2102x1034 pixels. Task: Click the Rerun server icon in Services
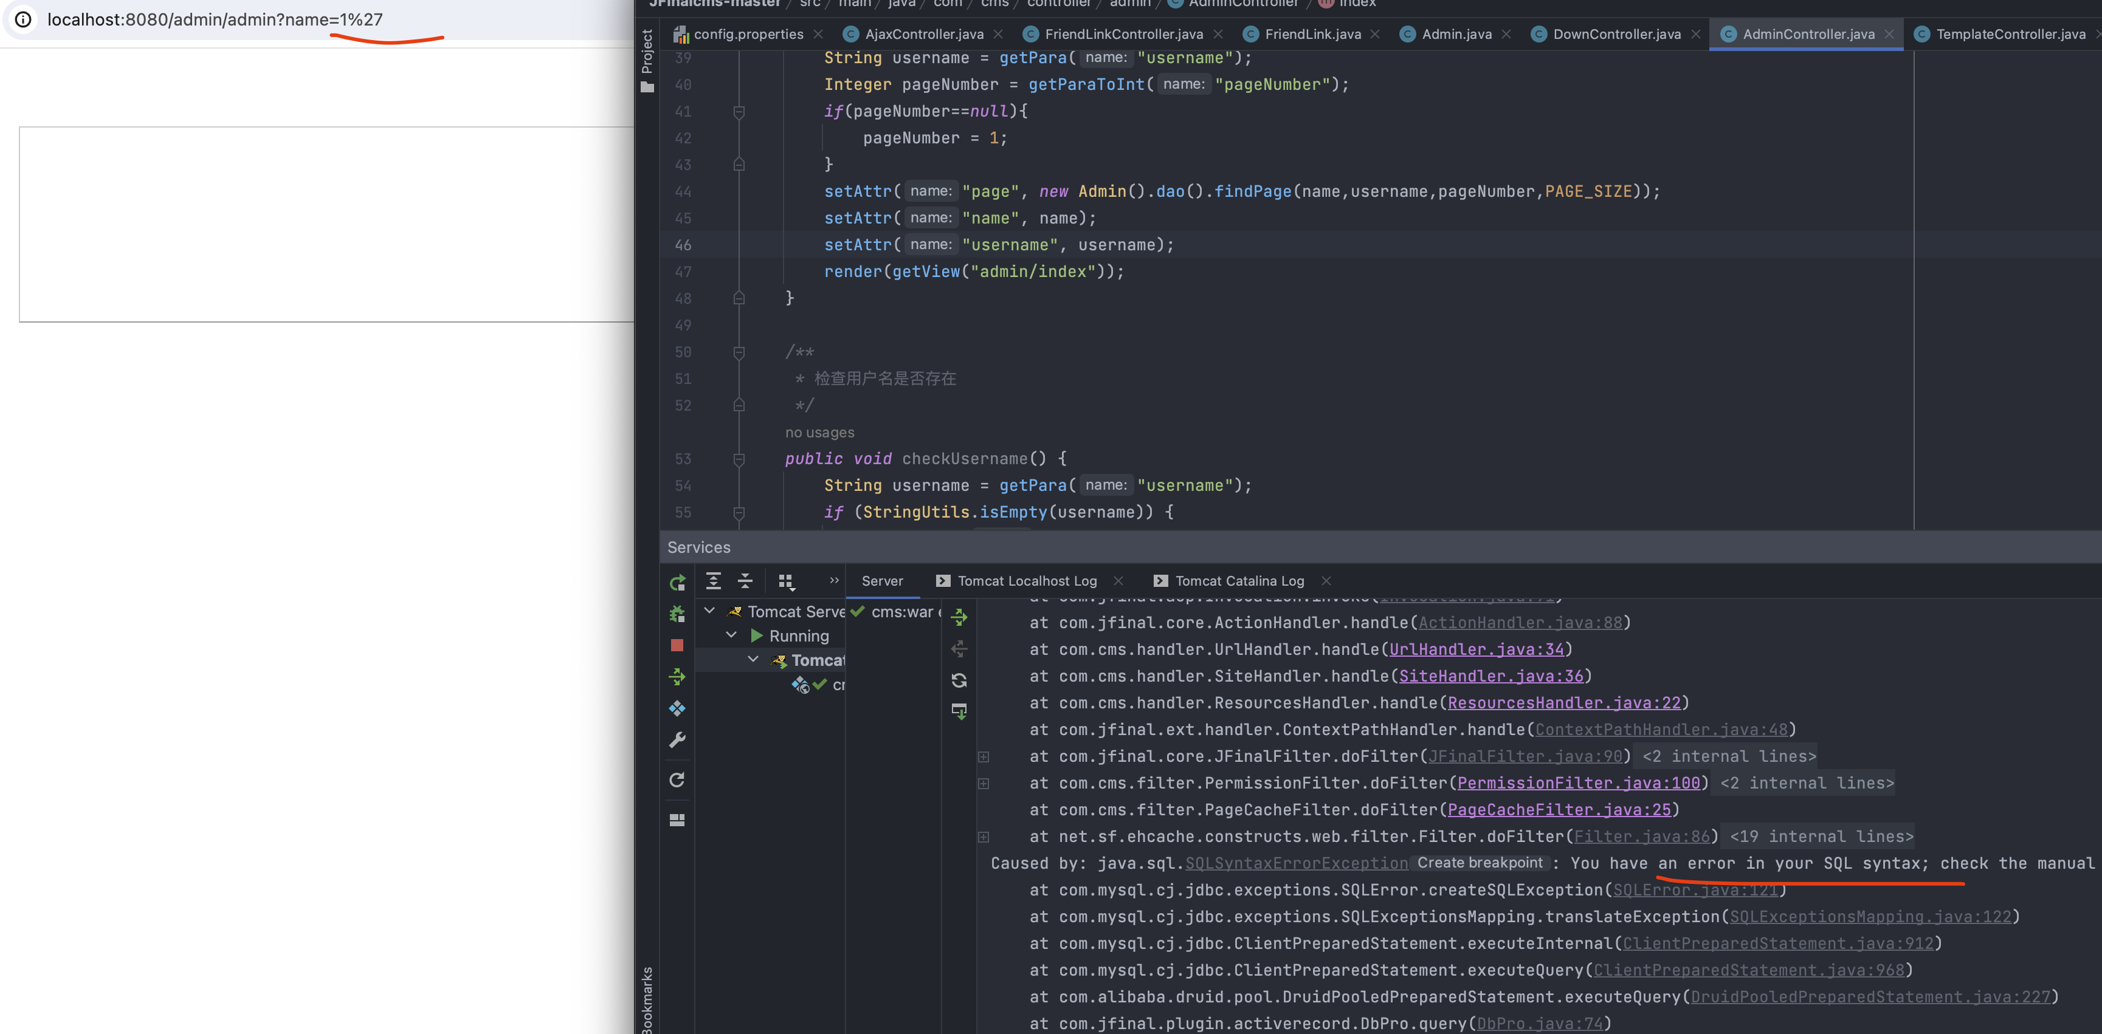677,582
